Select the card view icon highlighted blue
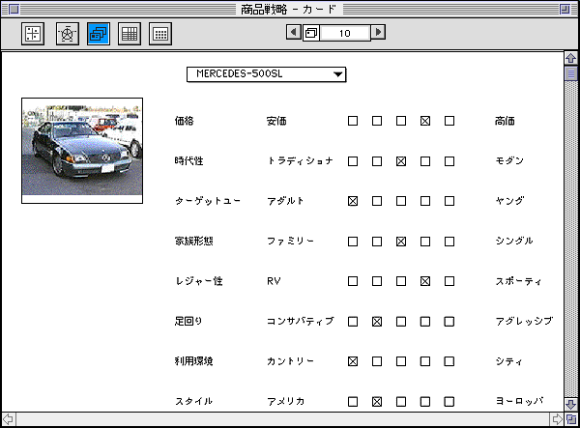This screenshot has height=428, width=580. click(x=99, y=34)
